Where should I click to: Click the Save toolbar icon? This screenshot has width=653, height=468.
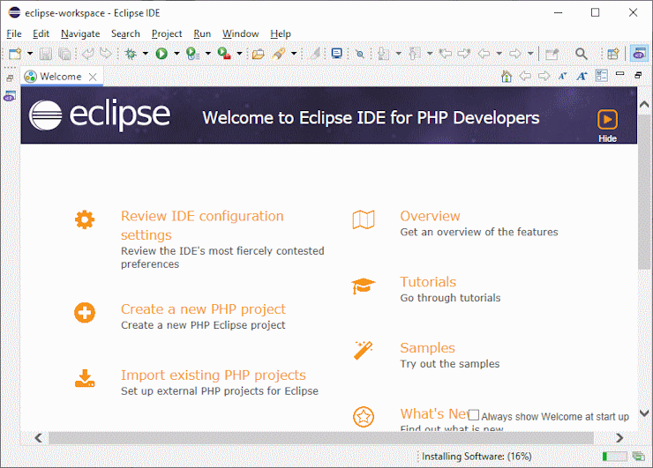(45, 54)
